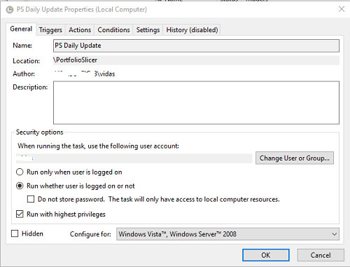This screenshot has height=267, width=350.
Task: Click the Author label
Action: 24,74
